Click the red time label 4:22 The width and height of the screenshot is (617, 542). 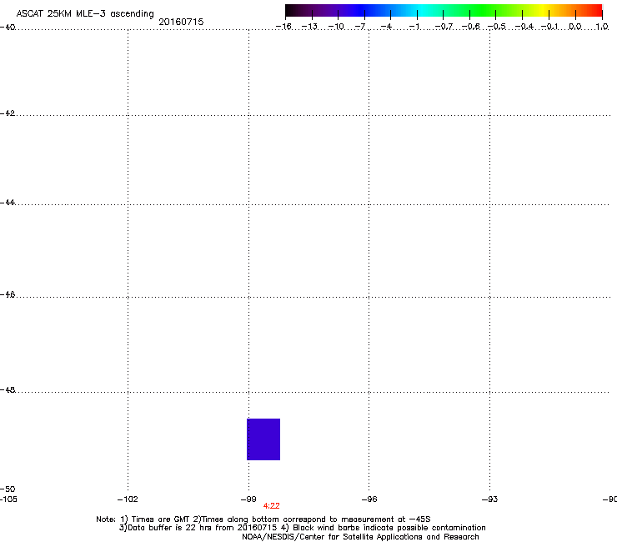click(272, 506)
